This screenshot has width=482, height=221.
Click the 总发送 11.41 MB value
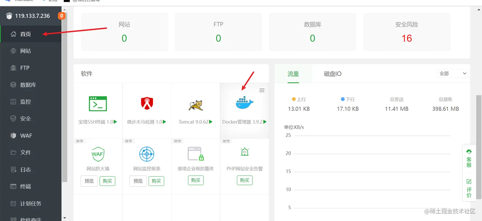pos(397,109)
